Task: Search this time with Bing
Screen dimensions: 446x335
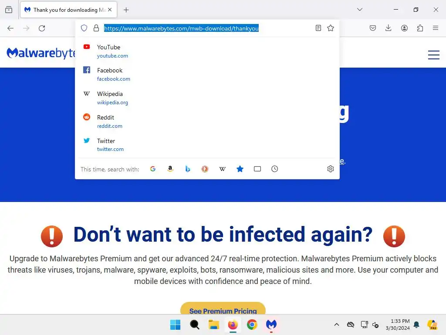Action: click(187, 169)
